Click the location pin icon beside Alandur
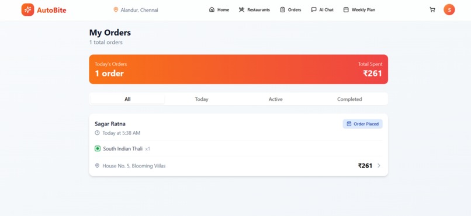 click(116, 10)
